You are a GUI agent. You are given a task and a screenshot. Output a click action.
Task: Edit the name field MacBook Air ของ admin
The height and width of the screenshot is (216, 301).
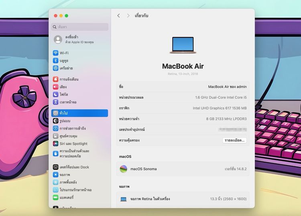click(x=227, y=87)
